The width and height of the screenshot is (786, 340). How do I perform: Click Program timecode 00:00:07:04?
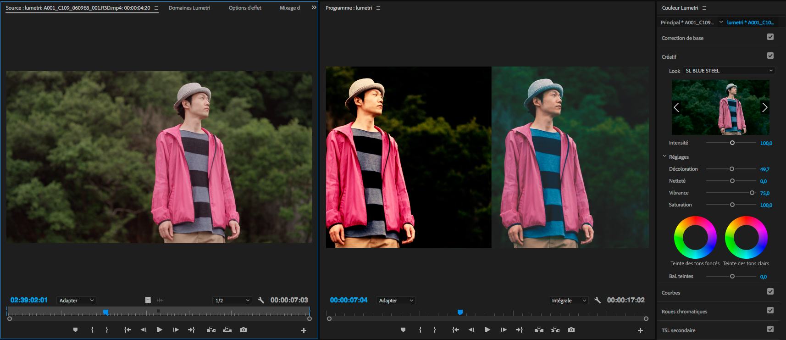(x=349, y=300)
